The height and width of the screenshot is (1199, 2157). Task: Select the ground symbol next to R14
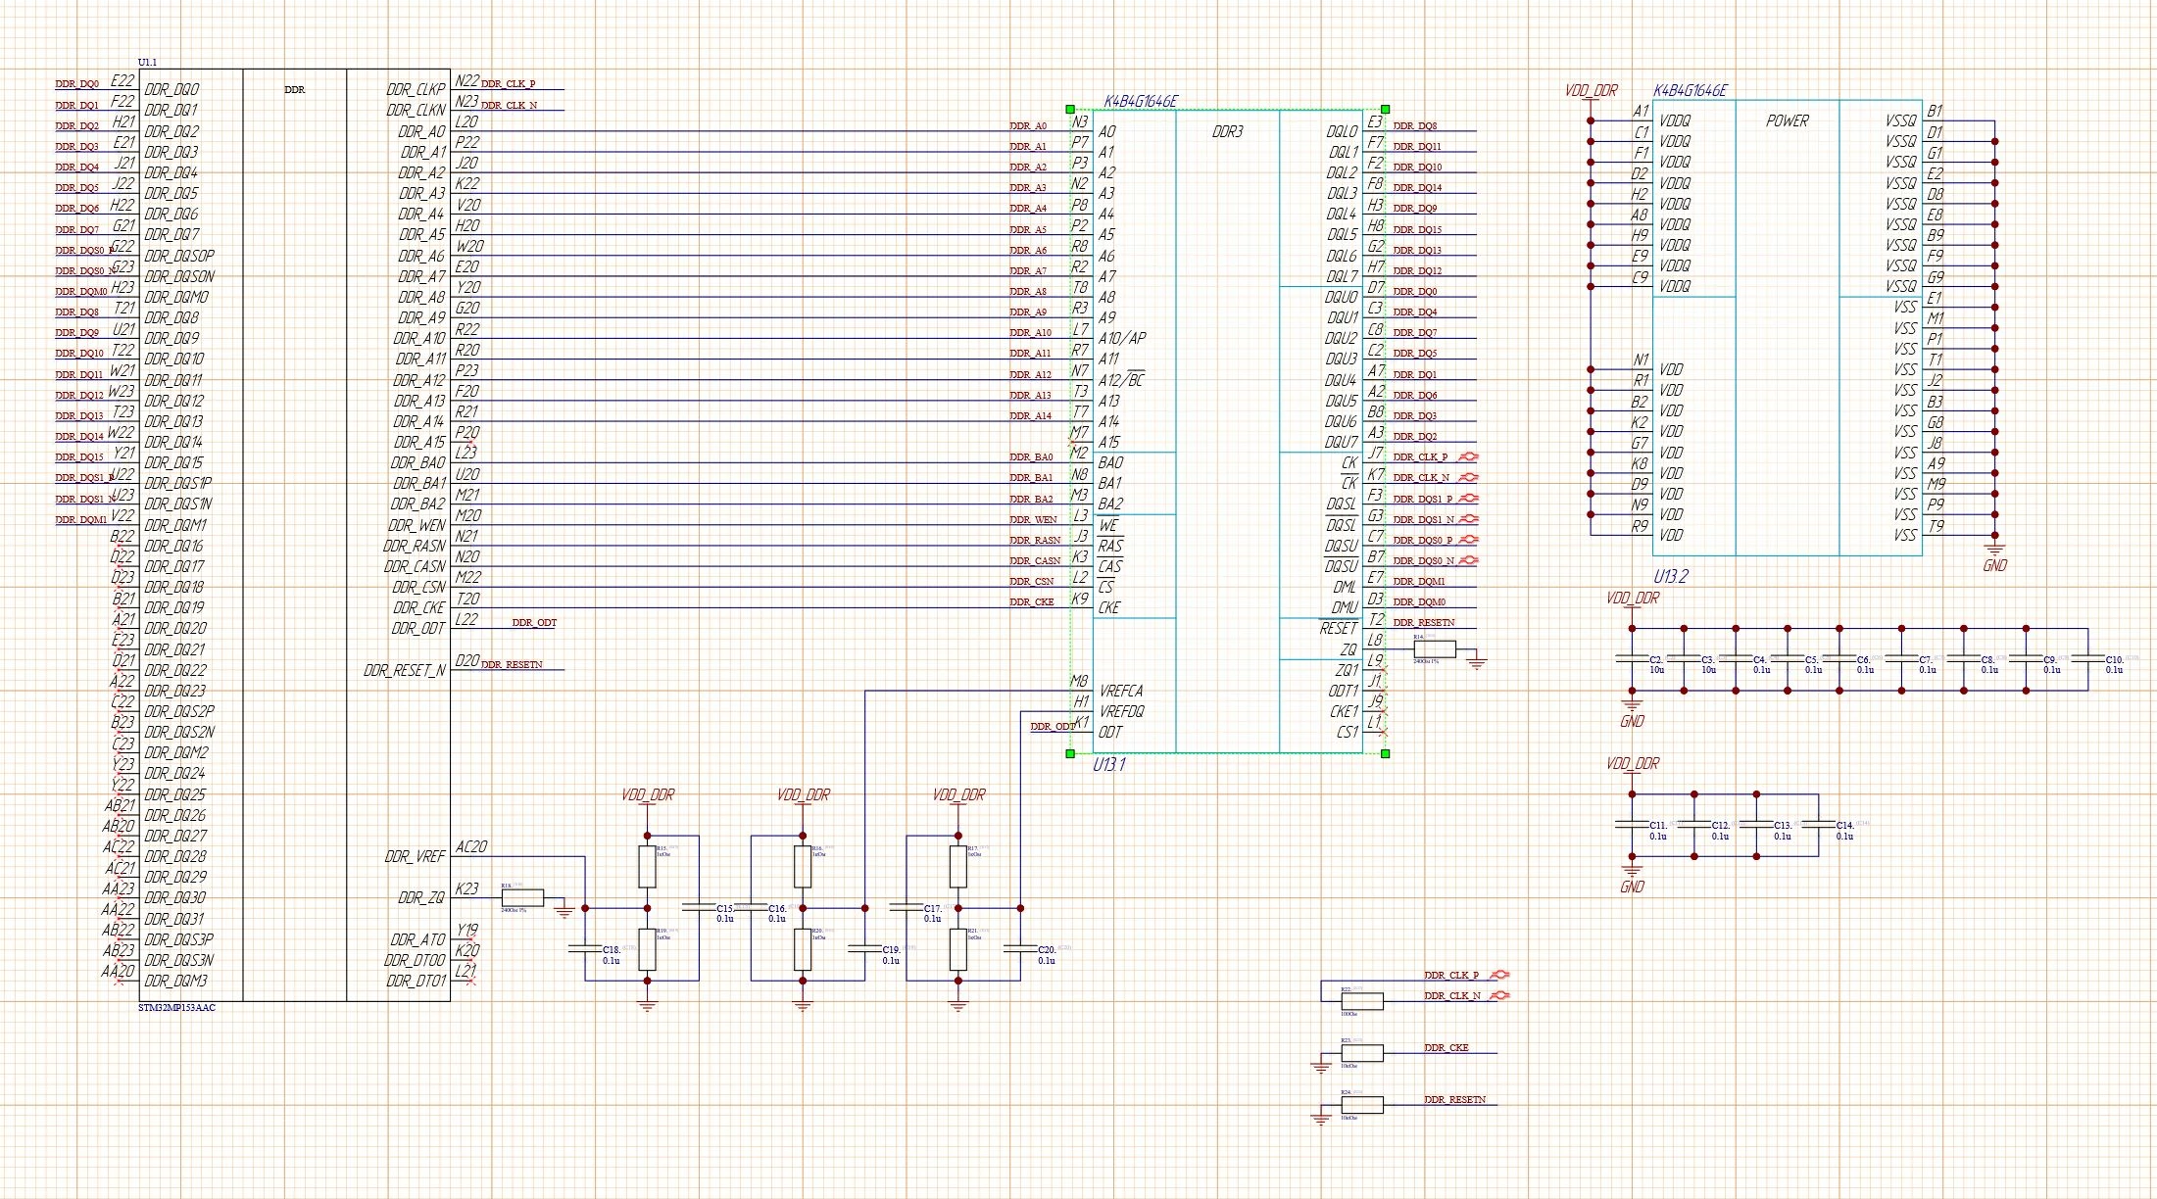click(x=1477, y=662)
